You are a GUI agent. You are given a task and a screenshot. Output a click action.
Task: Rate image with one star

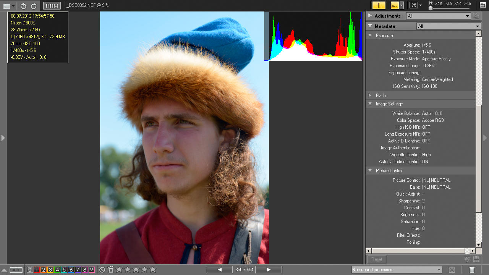pos(119,270)
